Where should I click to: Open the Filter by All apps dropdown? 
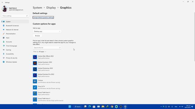pyautogui.click(x=40, y=51)
